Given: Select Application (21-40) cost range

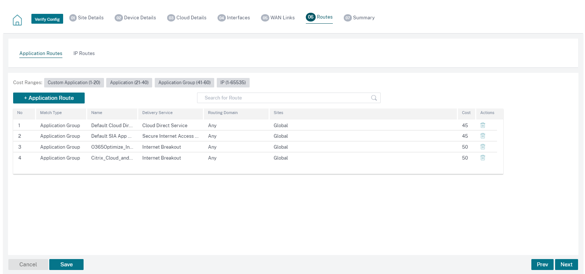Looking at the screenshot, I should pos(129,83).
